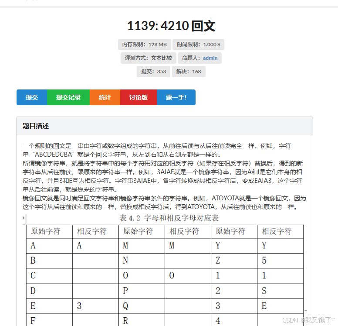Click original character cell showing 4
The width and height of the screenshot is (338, 326).
234,320
